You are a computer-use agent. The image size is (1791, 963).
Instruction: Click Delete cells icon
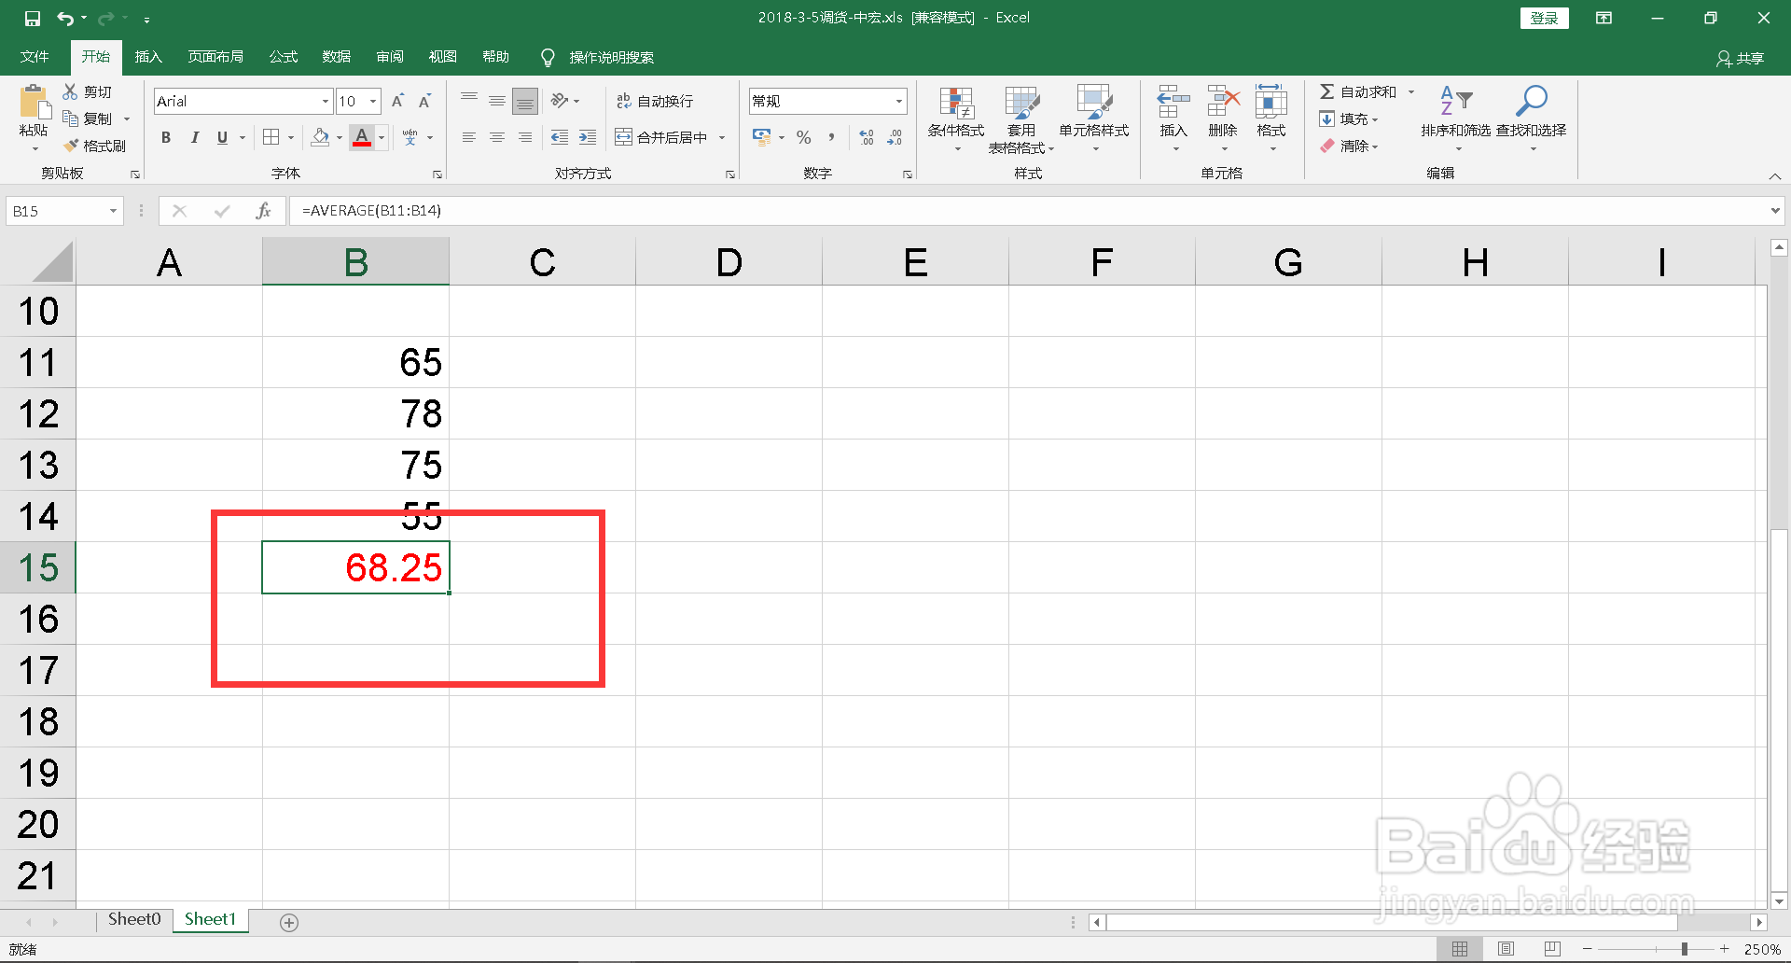[x=1223, y=101]
